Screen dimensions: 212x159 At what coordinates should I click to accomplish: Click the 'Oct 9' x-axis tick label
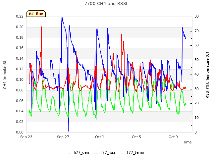click(x=173, y=137)
